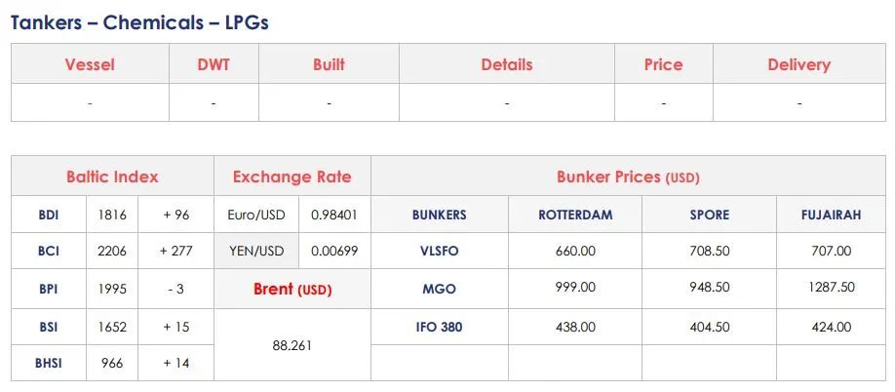Select the BDI index row label
Image resolution: width=895 pixels, height=392 pixels.
(x=49, y=216)
